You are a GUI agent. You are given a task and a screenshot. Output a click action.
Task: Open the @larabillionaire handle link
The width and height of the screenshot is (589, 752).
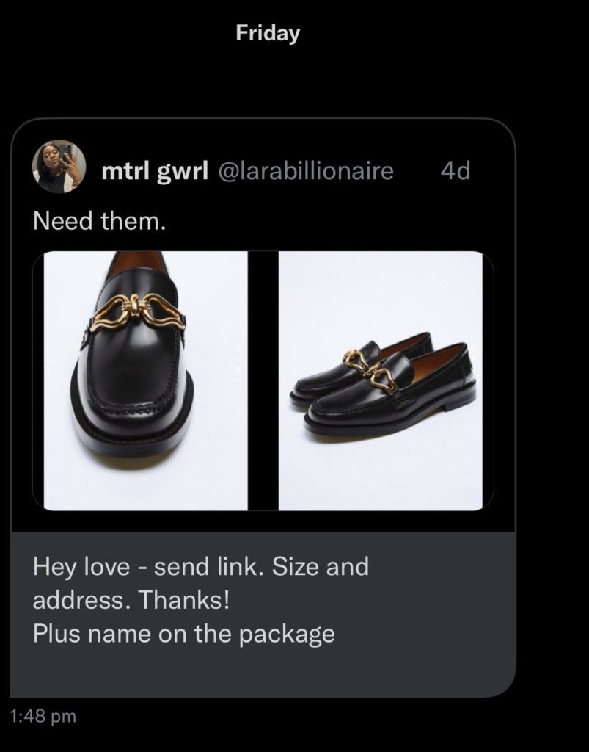click(304, 171)
